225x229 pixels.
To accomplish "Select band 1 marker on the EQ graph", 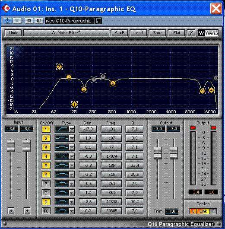I will coord(74,105).
